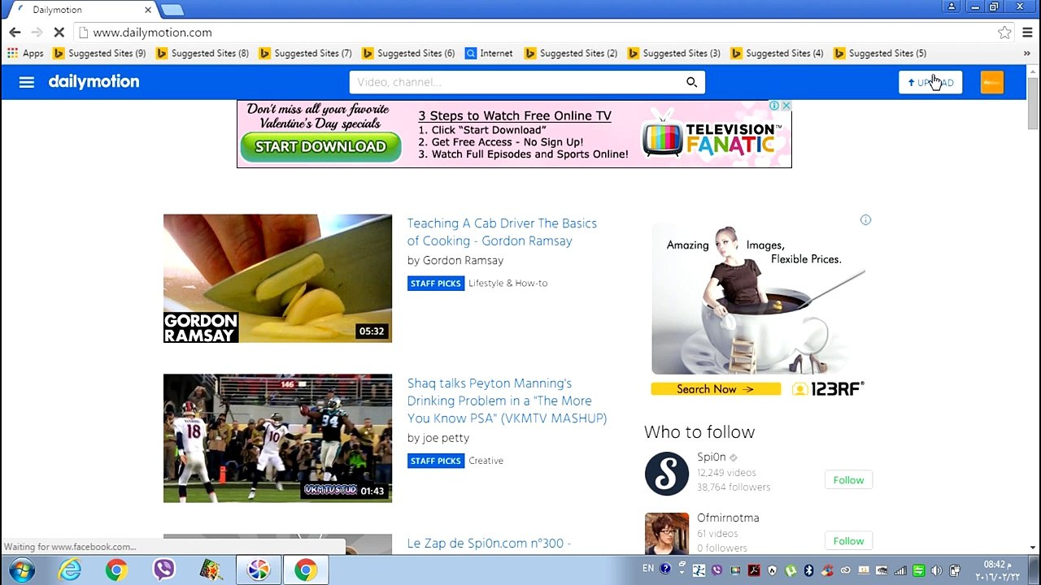Open the Ofmirnotma channel name
This screenshot has width=1041, height=585.
tap(728, 518)
